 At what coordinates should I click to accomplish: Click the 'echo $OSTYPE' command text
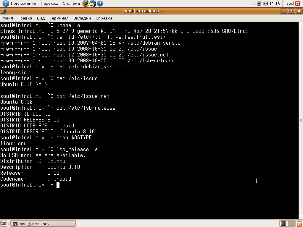tap(74, 137)
